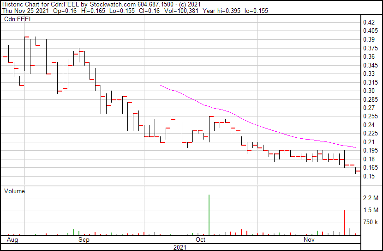Screen dimensions: 383x251
Task: Click the Cdn:FEEL symbol label
Action: point(18,19)
